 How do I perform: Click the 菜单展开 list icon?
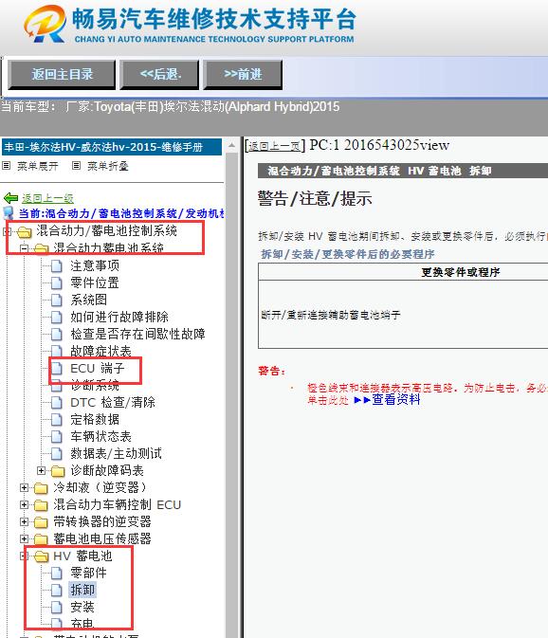pos(6,166)
